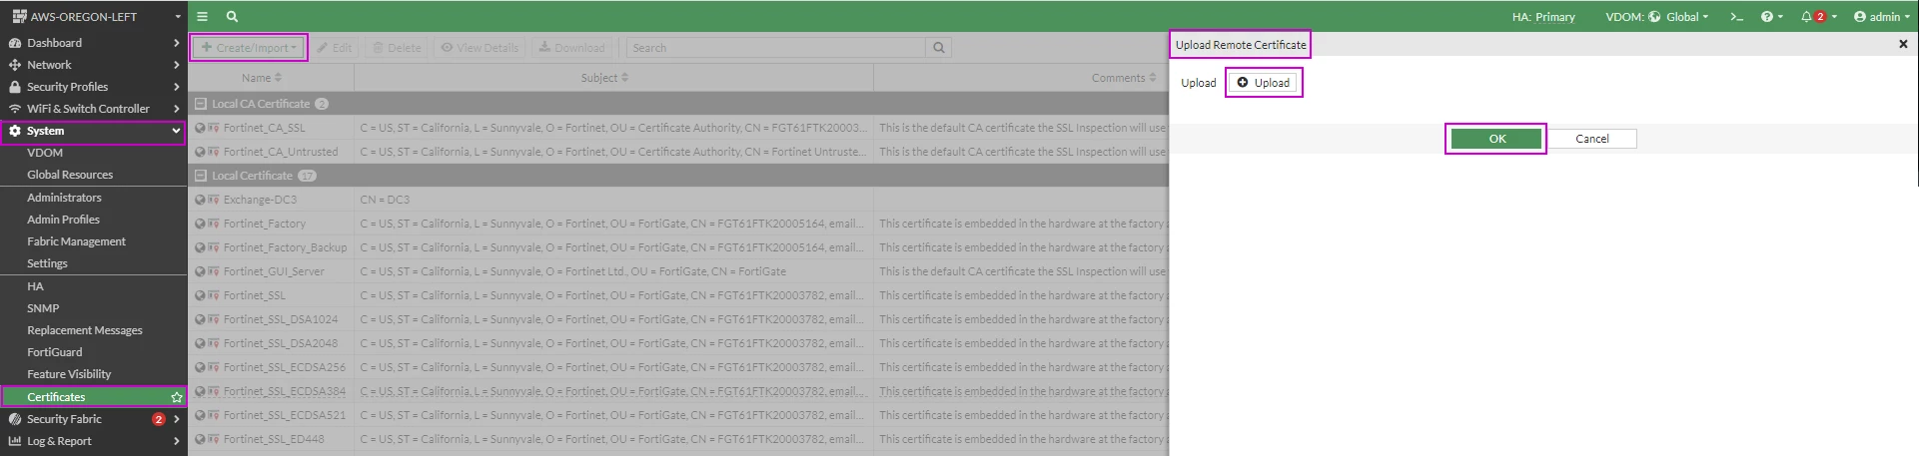This screenshot has width=1919, height=456.
Task: Sort by the Name column
Action: tap(262, 78)
